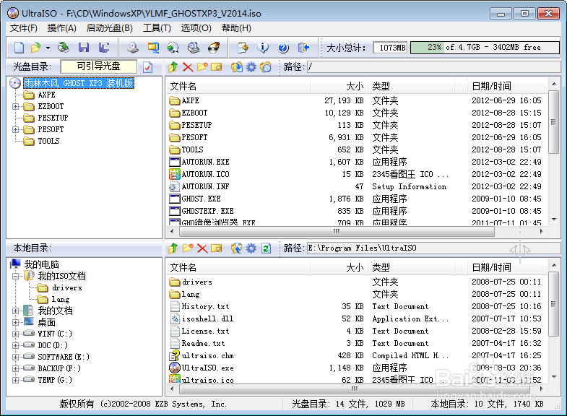The height and width of the screenshot is (416, 567).
Task: Go up one level in the image pane
Action: point(173,67)
